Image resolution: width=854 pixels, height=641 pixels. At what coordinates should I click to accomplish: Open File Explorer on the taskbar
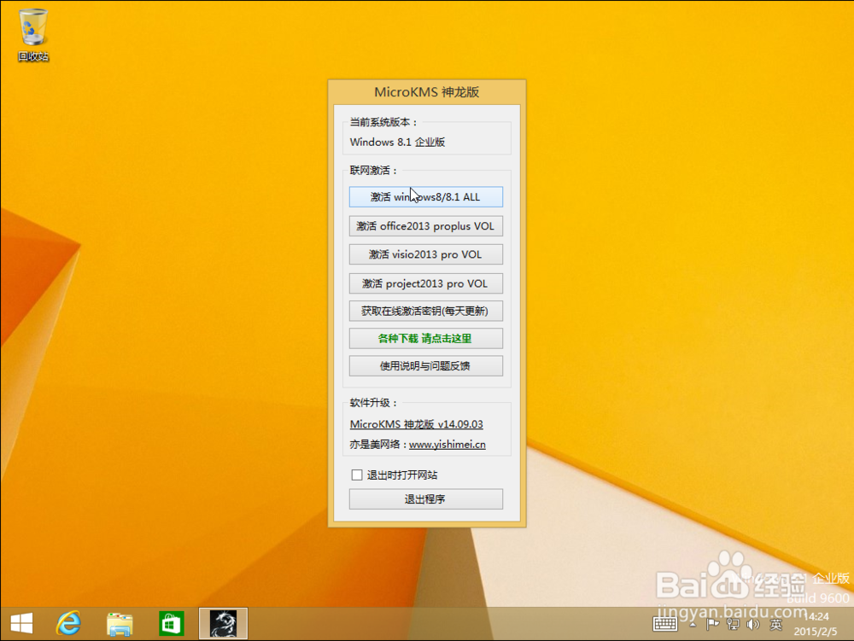click(x=120, y=624)
